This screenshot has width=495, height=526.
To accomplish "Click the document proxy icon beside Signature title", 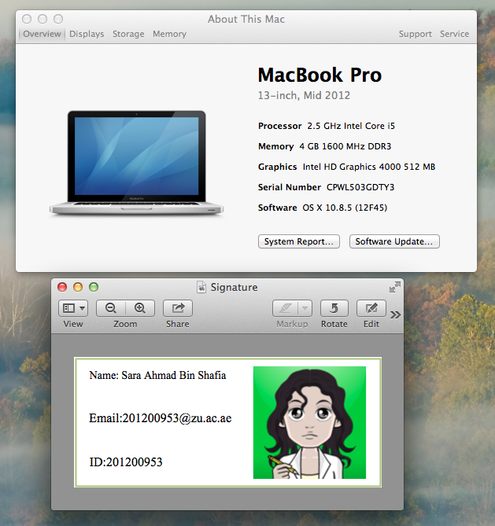I will (201, 287).
